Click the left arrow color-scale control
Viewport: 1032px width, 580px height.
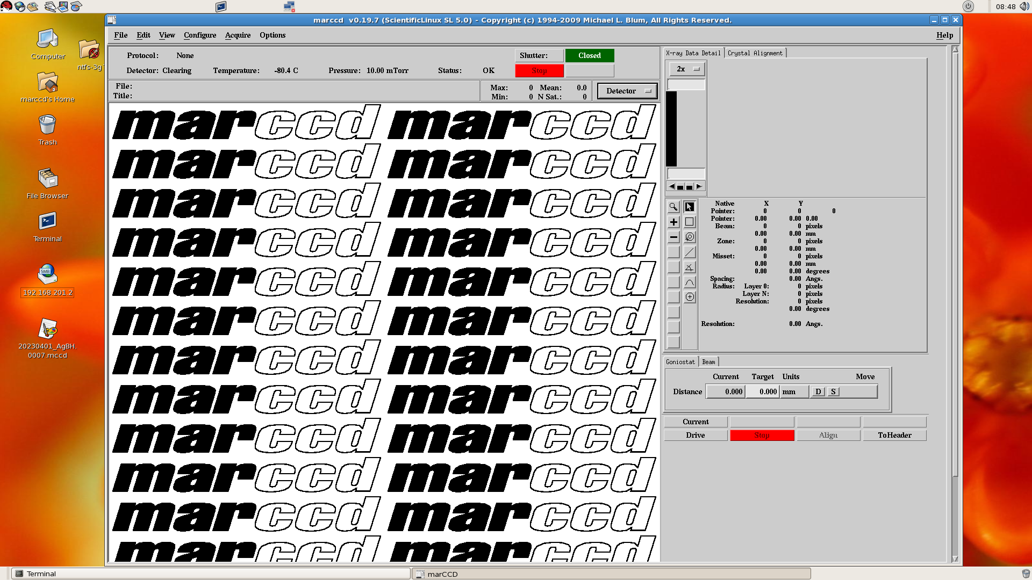(x=671, y=186)
